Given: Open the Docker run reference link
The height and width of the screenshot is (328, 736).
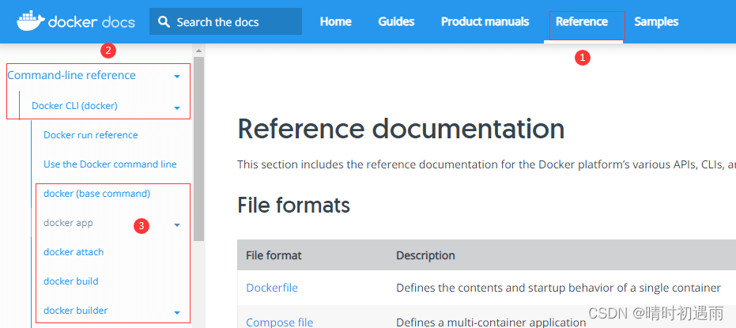Looking at the screenshot, I should pos(91,135).
